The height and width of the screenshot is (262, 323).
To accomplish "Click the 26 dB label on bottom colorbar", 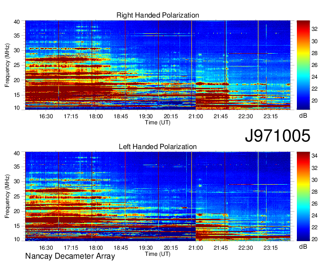I will click(314, 203).
